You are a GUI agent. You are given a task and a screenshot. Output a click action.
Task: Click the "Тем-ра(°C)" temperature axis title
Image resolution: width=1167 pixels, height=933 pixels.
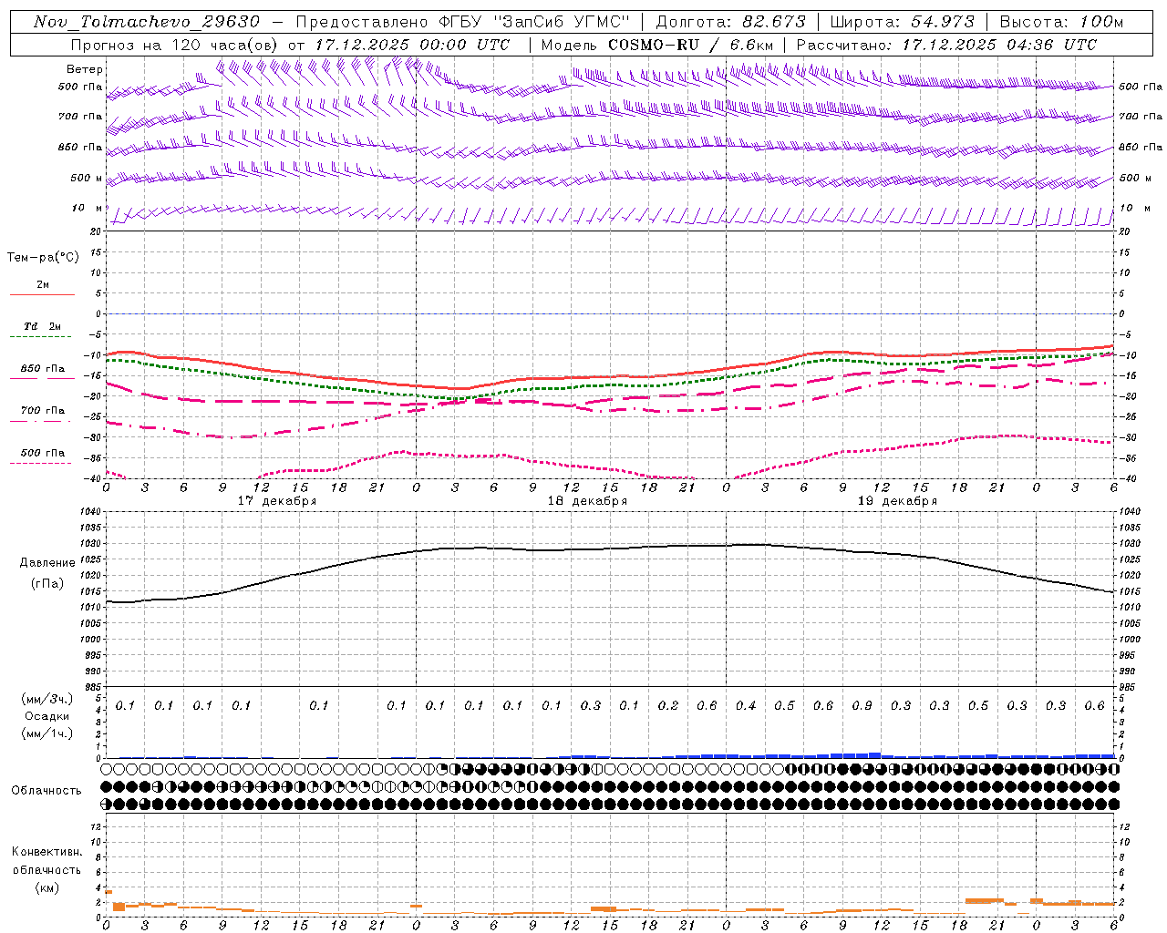(x=43, y=258)
